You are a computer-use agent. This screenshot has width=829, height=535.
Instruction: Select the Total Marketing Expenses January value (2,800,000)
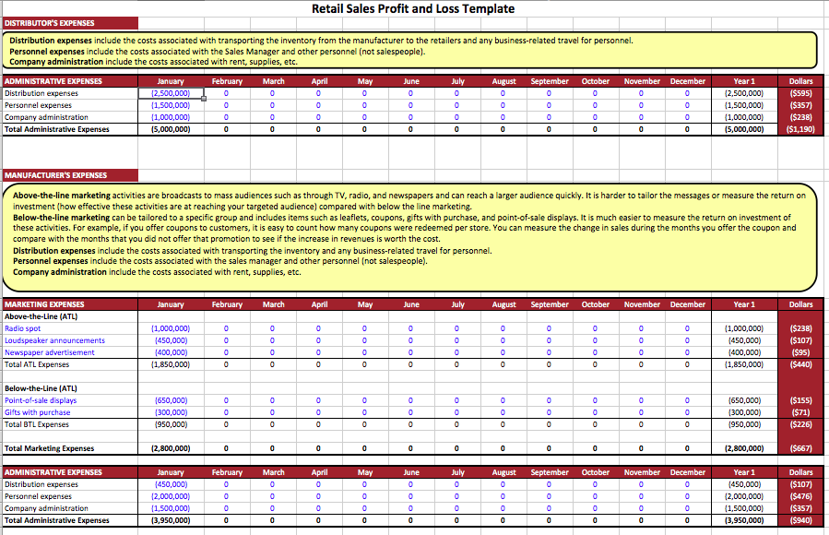click(171, 448)
